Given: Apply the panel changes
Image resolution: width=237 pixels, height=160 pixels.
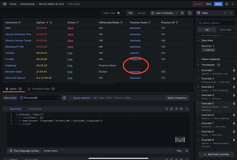Looking at the screenshot, I should coord(218,4).
